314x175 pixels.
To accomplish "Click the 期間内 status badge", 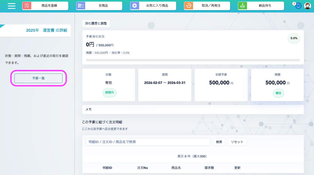I will (109, 93).
